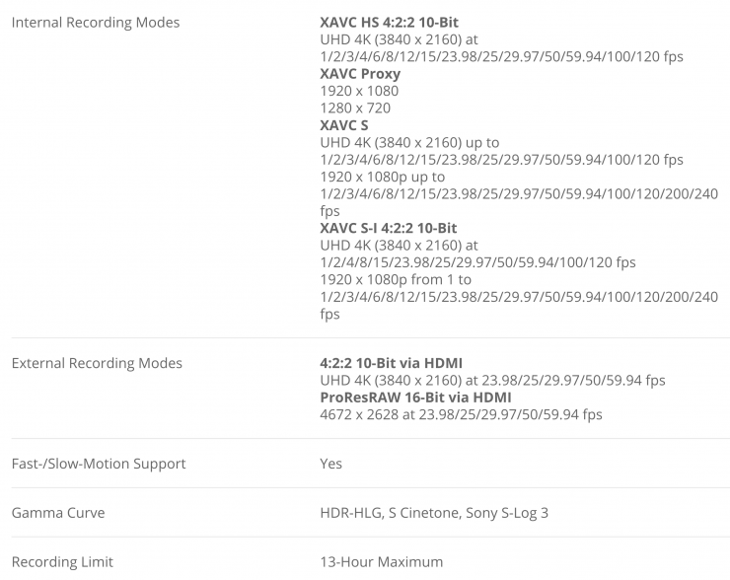Image resolution: width=730 pixels, height=580 pixels.
Task: Click the Internal Recording Modes label
Action: pyautogui.click(x=95, y=22)
